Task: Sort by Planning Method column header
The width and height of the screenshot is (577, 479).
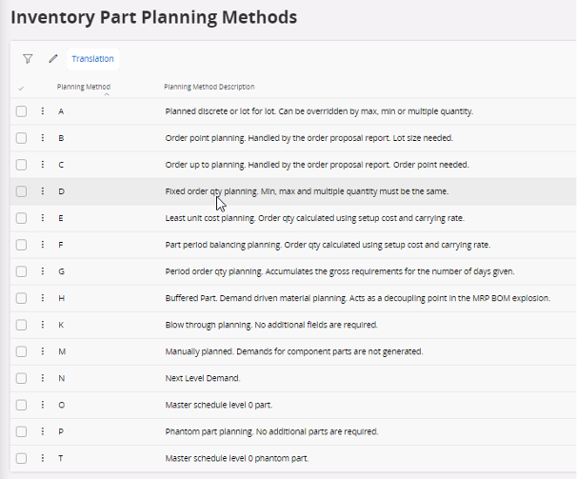Action: click(84, 87)
